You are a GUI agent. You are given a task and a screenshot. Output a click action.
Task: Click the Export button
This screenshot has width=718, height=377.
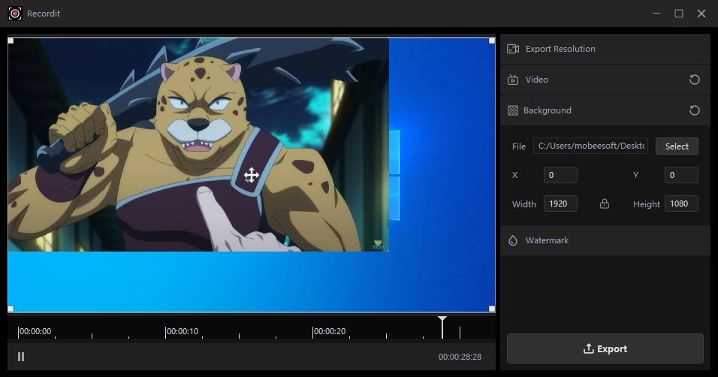605,348
